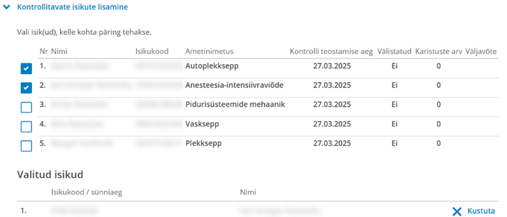Collapse the Kontrollitavate isikute lisamine chevron
The image size is (507, 217).
pyautogui.click(x=6, y=7)
